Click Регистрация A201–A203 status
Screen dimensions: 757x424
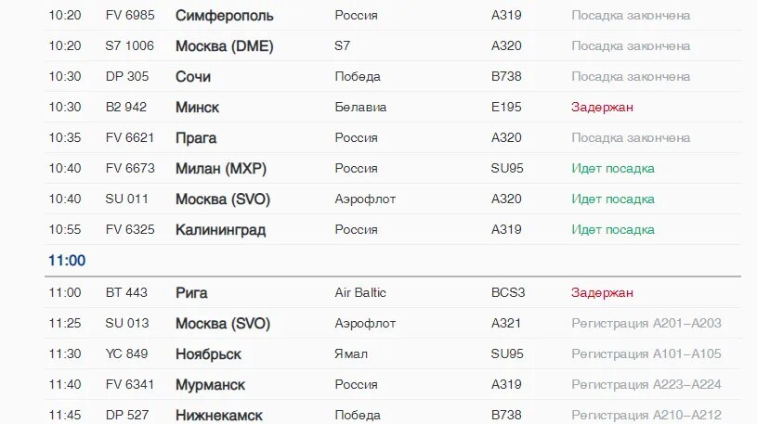[x=646, y=323]
